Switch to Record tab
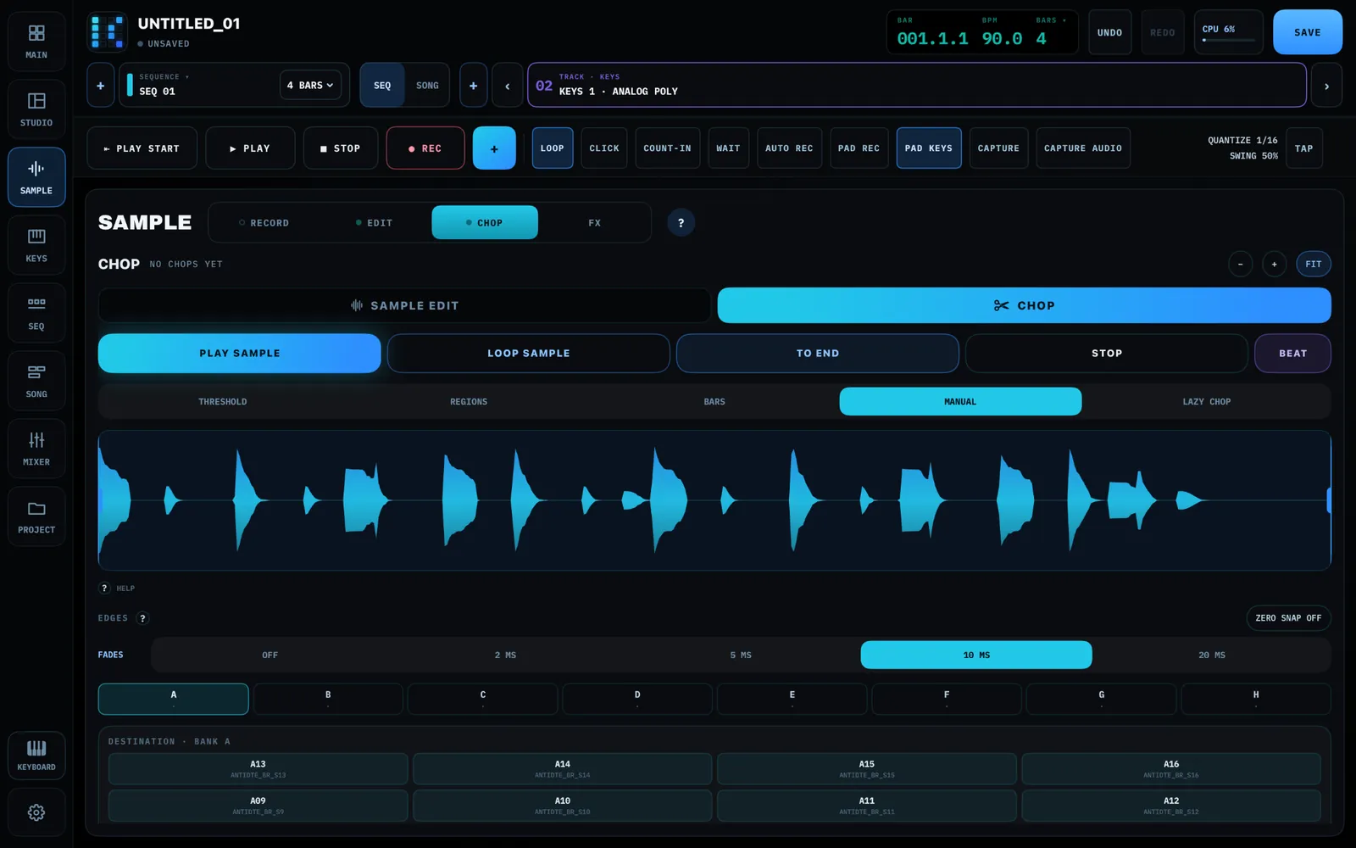This screenshot has width=1356, height=848. [x=264, y=223]
